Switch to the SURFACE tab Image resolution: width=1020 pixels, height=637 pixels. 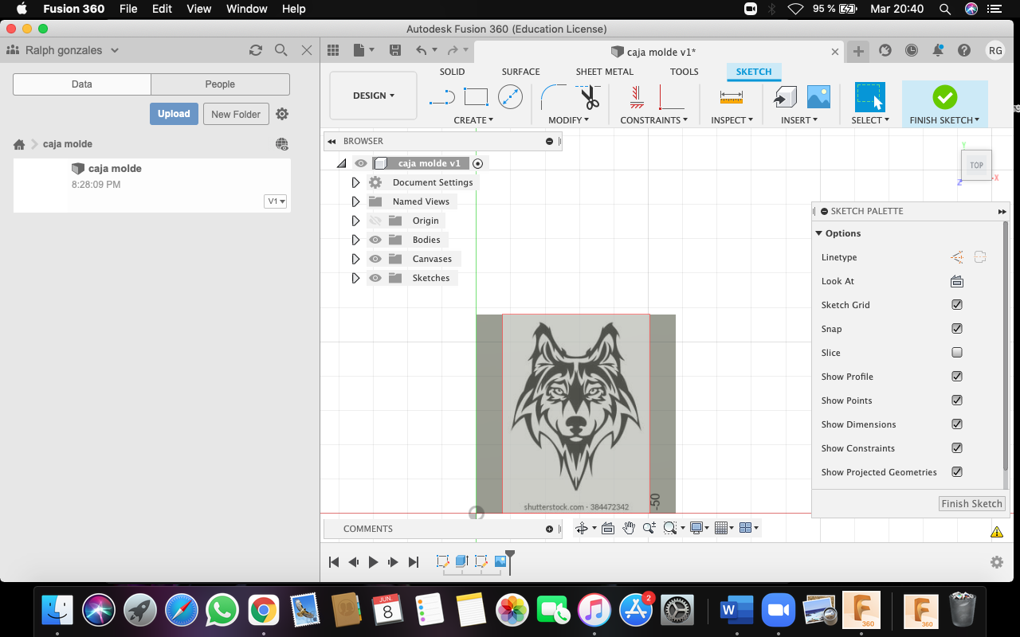tap(520, 72)
